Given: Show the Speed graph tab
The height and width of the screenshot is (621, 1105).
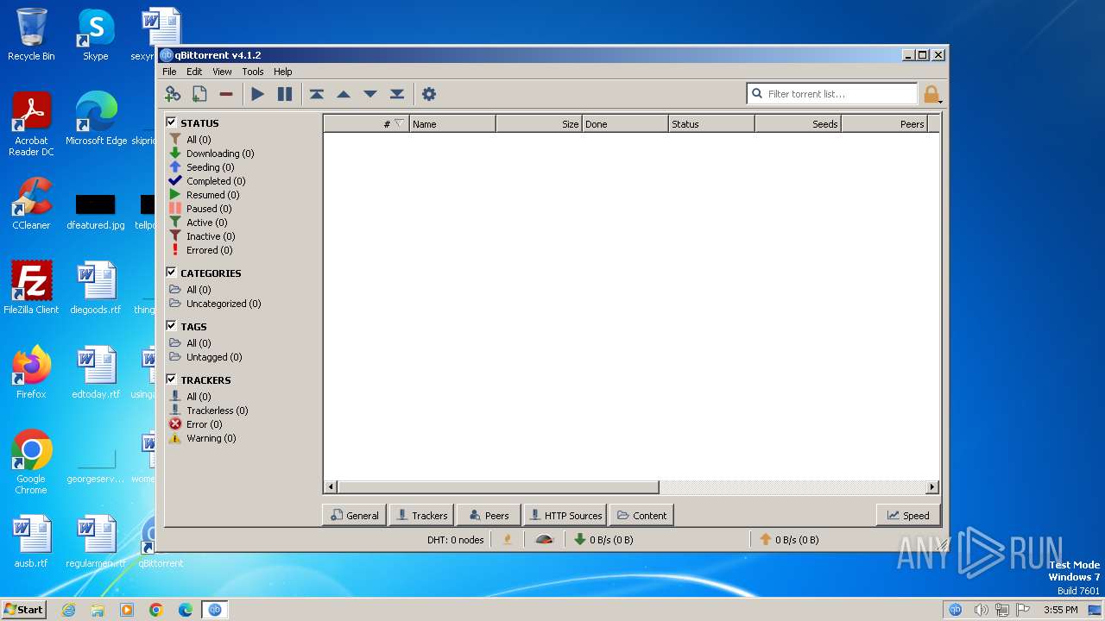Looking at the screenshot, I should click(907, 515).
